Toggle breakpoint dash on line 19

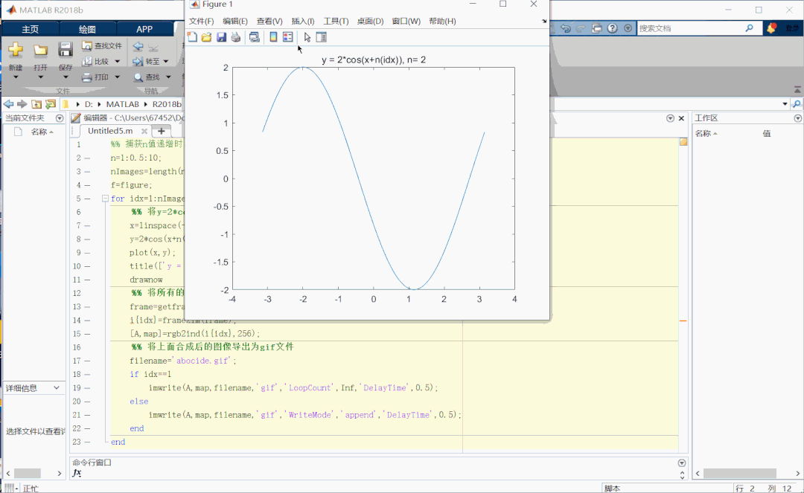(x=87, y=388)
